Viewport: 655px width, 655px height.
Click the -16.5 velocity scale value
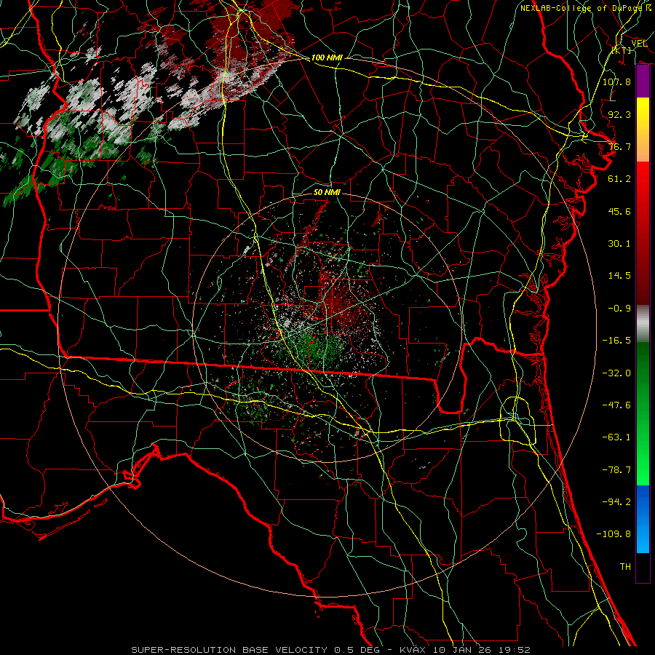pyautogui.click(x=616, y=341)
